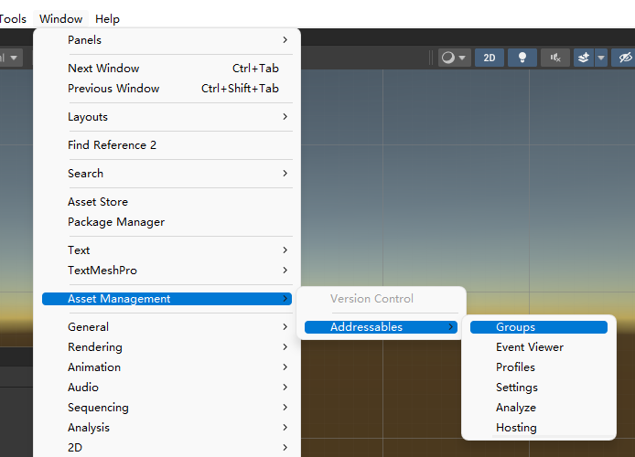This screenshot has height=457, width=635.
Task: Expand the Text submenu
Action: [x=167, y=250]
